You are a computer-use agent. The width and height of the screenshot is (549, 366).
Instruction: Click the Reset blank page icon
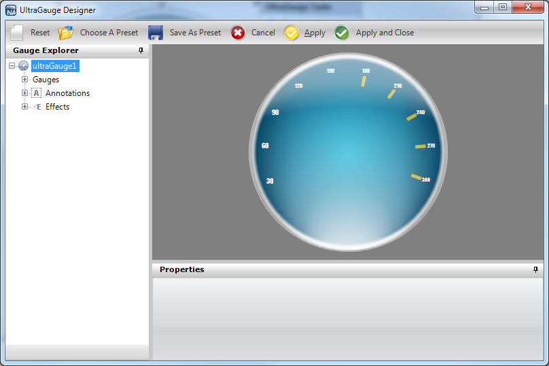[17, 33]
